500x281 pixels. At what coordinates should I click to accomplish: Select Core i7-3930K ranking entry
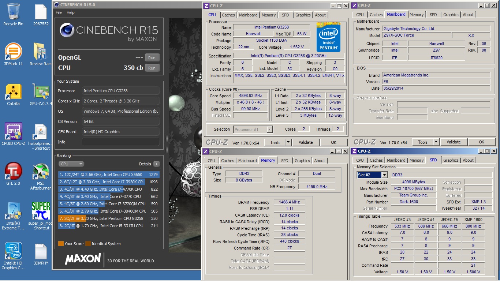point(109,182)
